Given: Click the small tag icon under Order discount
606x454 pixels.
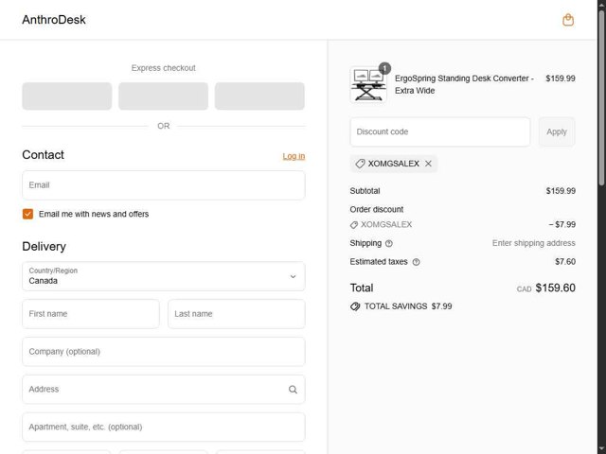Looking at the screenshot, I should [353, 225].
